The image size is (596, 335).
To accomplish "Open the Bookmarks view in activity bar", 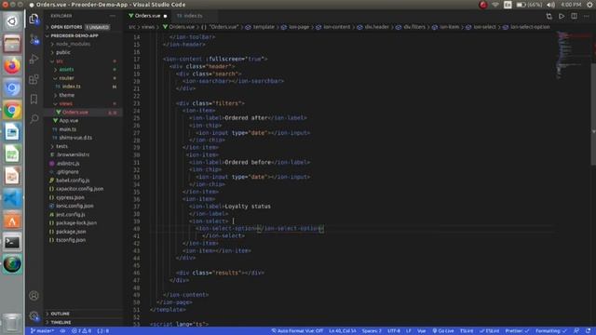I will coord(34,99).
